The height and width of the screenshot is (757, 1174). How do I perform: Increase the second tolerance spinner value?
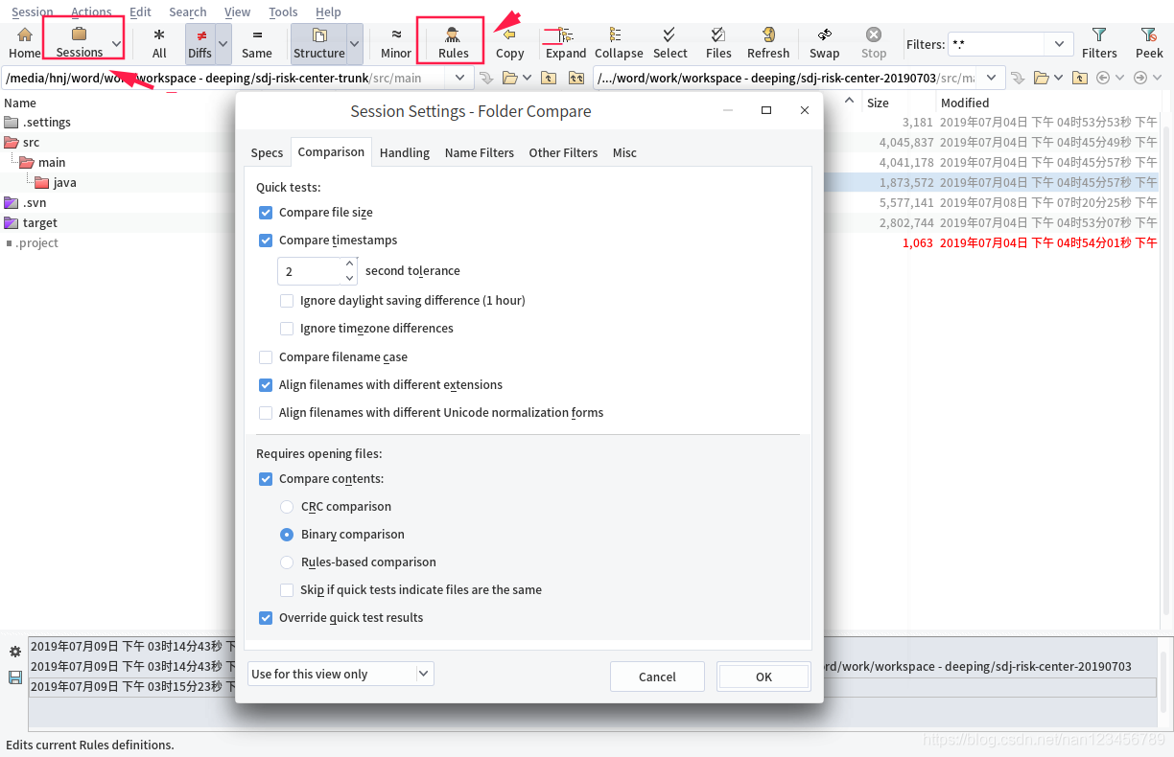tap(350, 264)
